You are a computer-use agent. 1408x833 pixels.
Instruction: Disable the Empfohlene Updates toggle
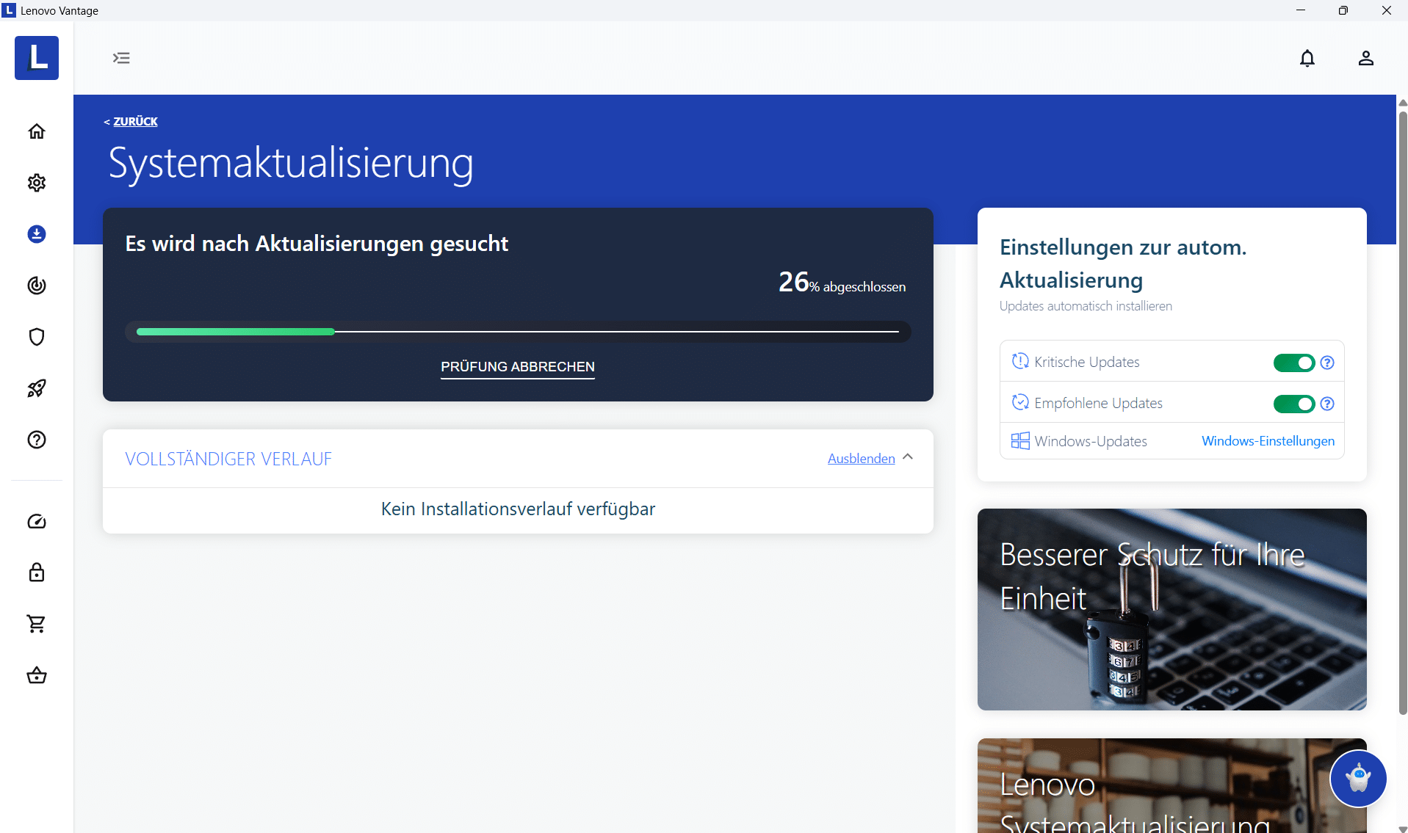[x=1293, y=404]
